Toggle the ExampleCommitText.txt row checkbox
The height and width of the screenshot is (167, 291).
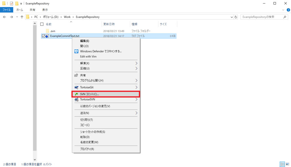(43, 36)
